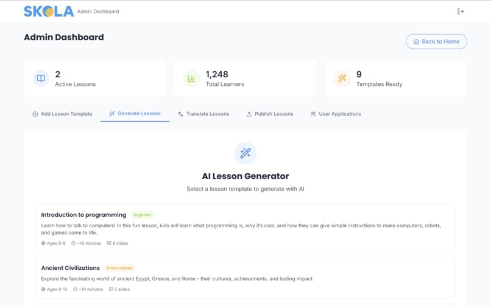Click the 1,248 Total Learners value
This screenshot has height=307, width=491.
coord(217,74)
